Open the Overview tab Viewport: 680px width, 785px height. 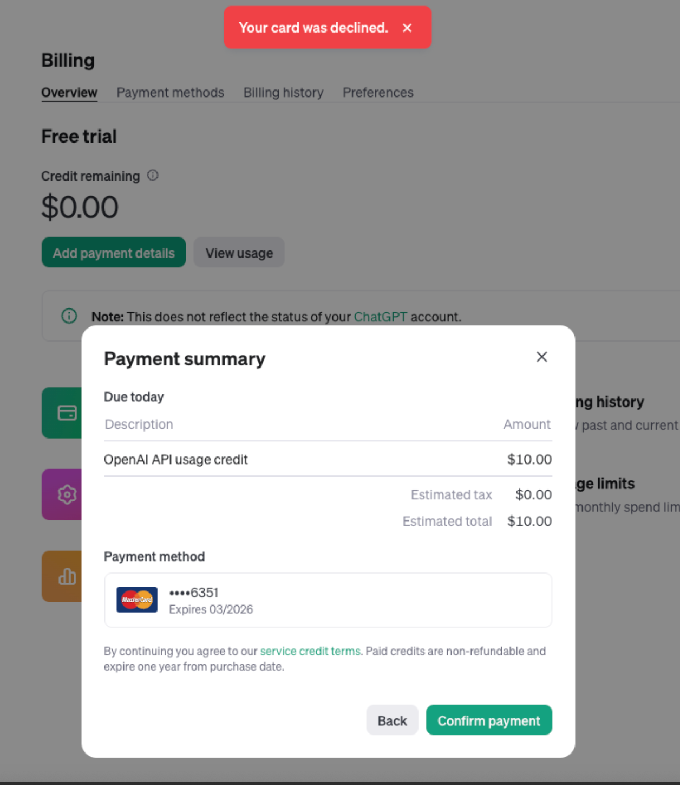point(69,92)
